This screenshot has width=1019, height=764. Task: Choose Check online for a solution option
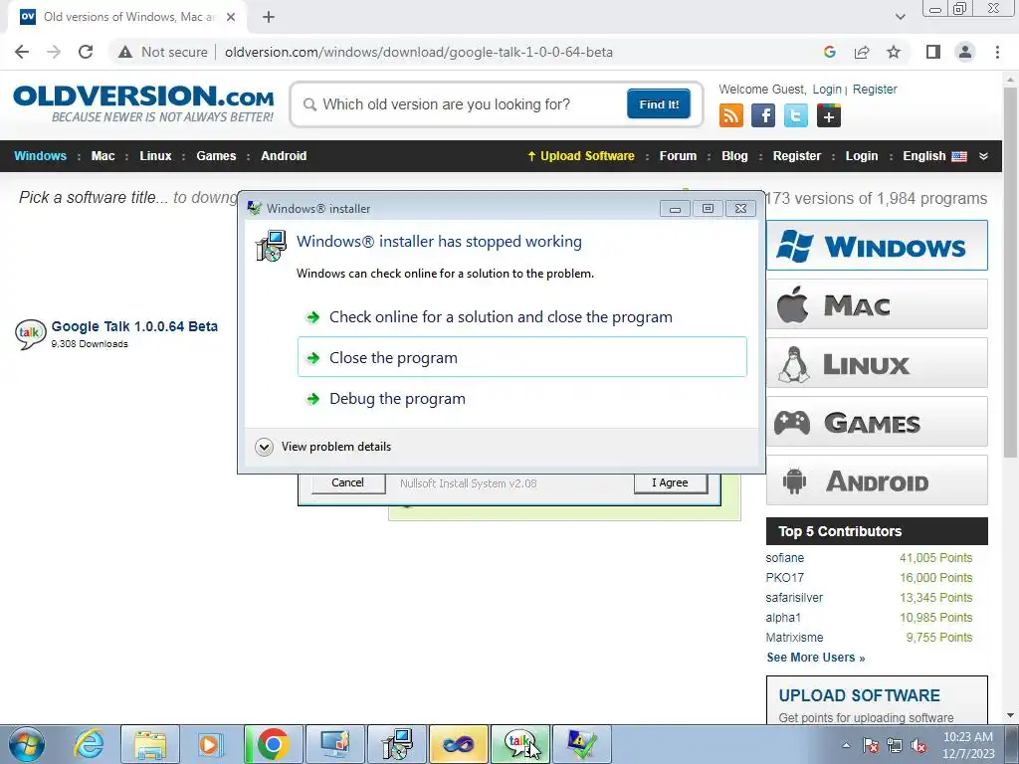[x=521, y=317]
